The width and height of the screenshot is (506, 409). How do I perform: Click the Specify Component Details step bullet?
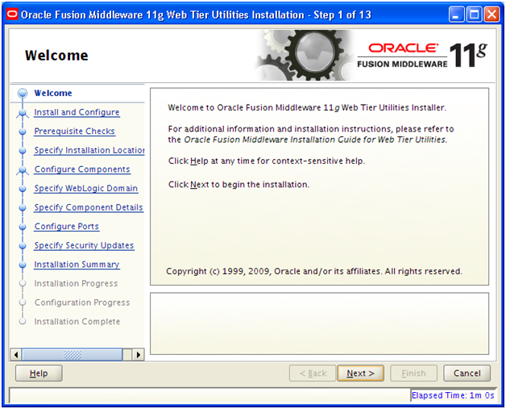pos(23,208)
